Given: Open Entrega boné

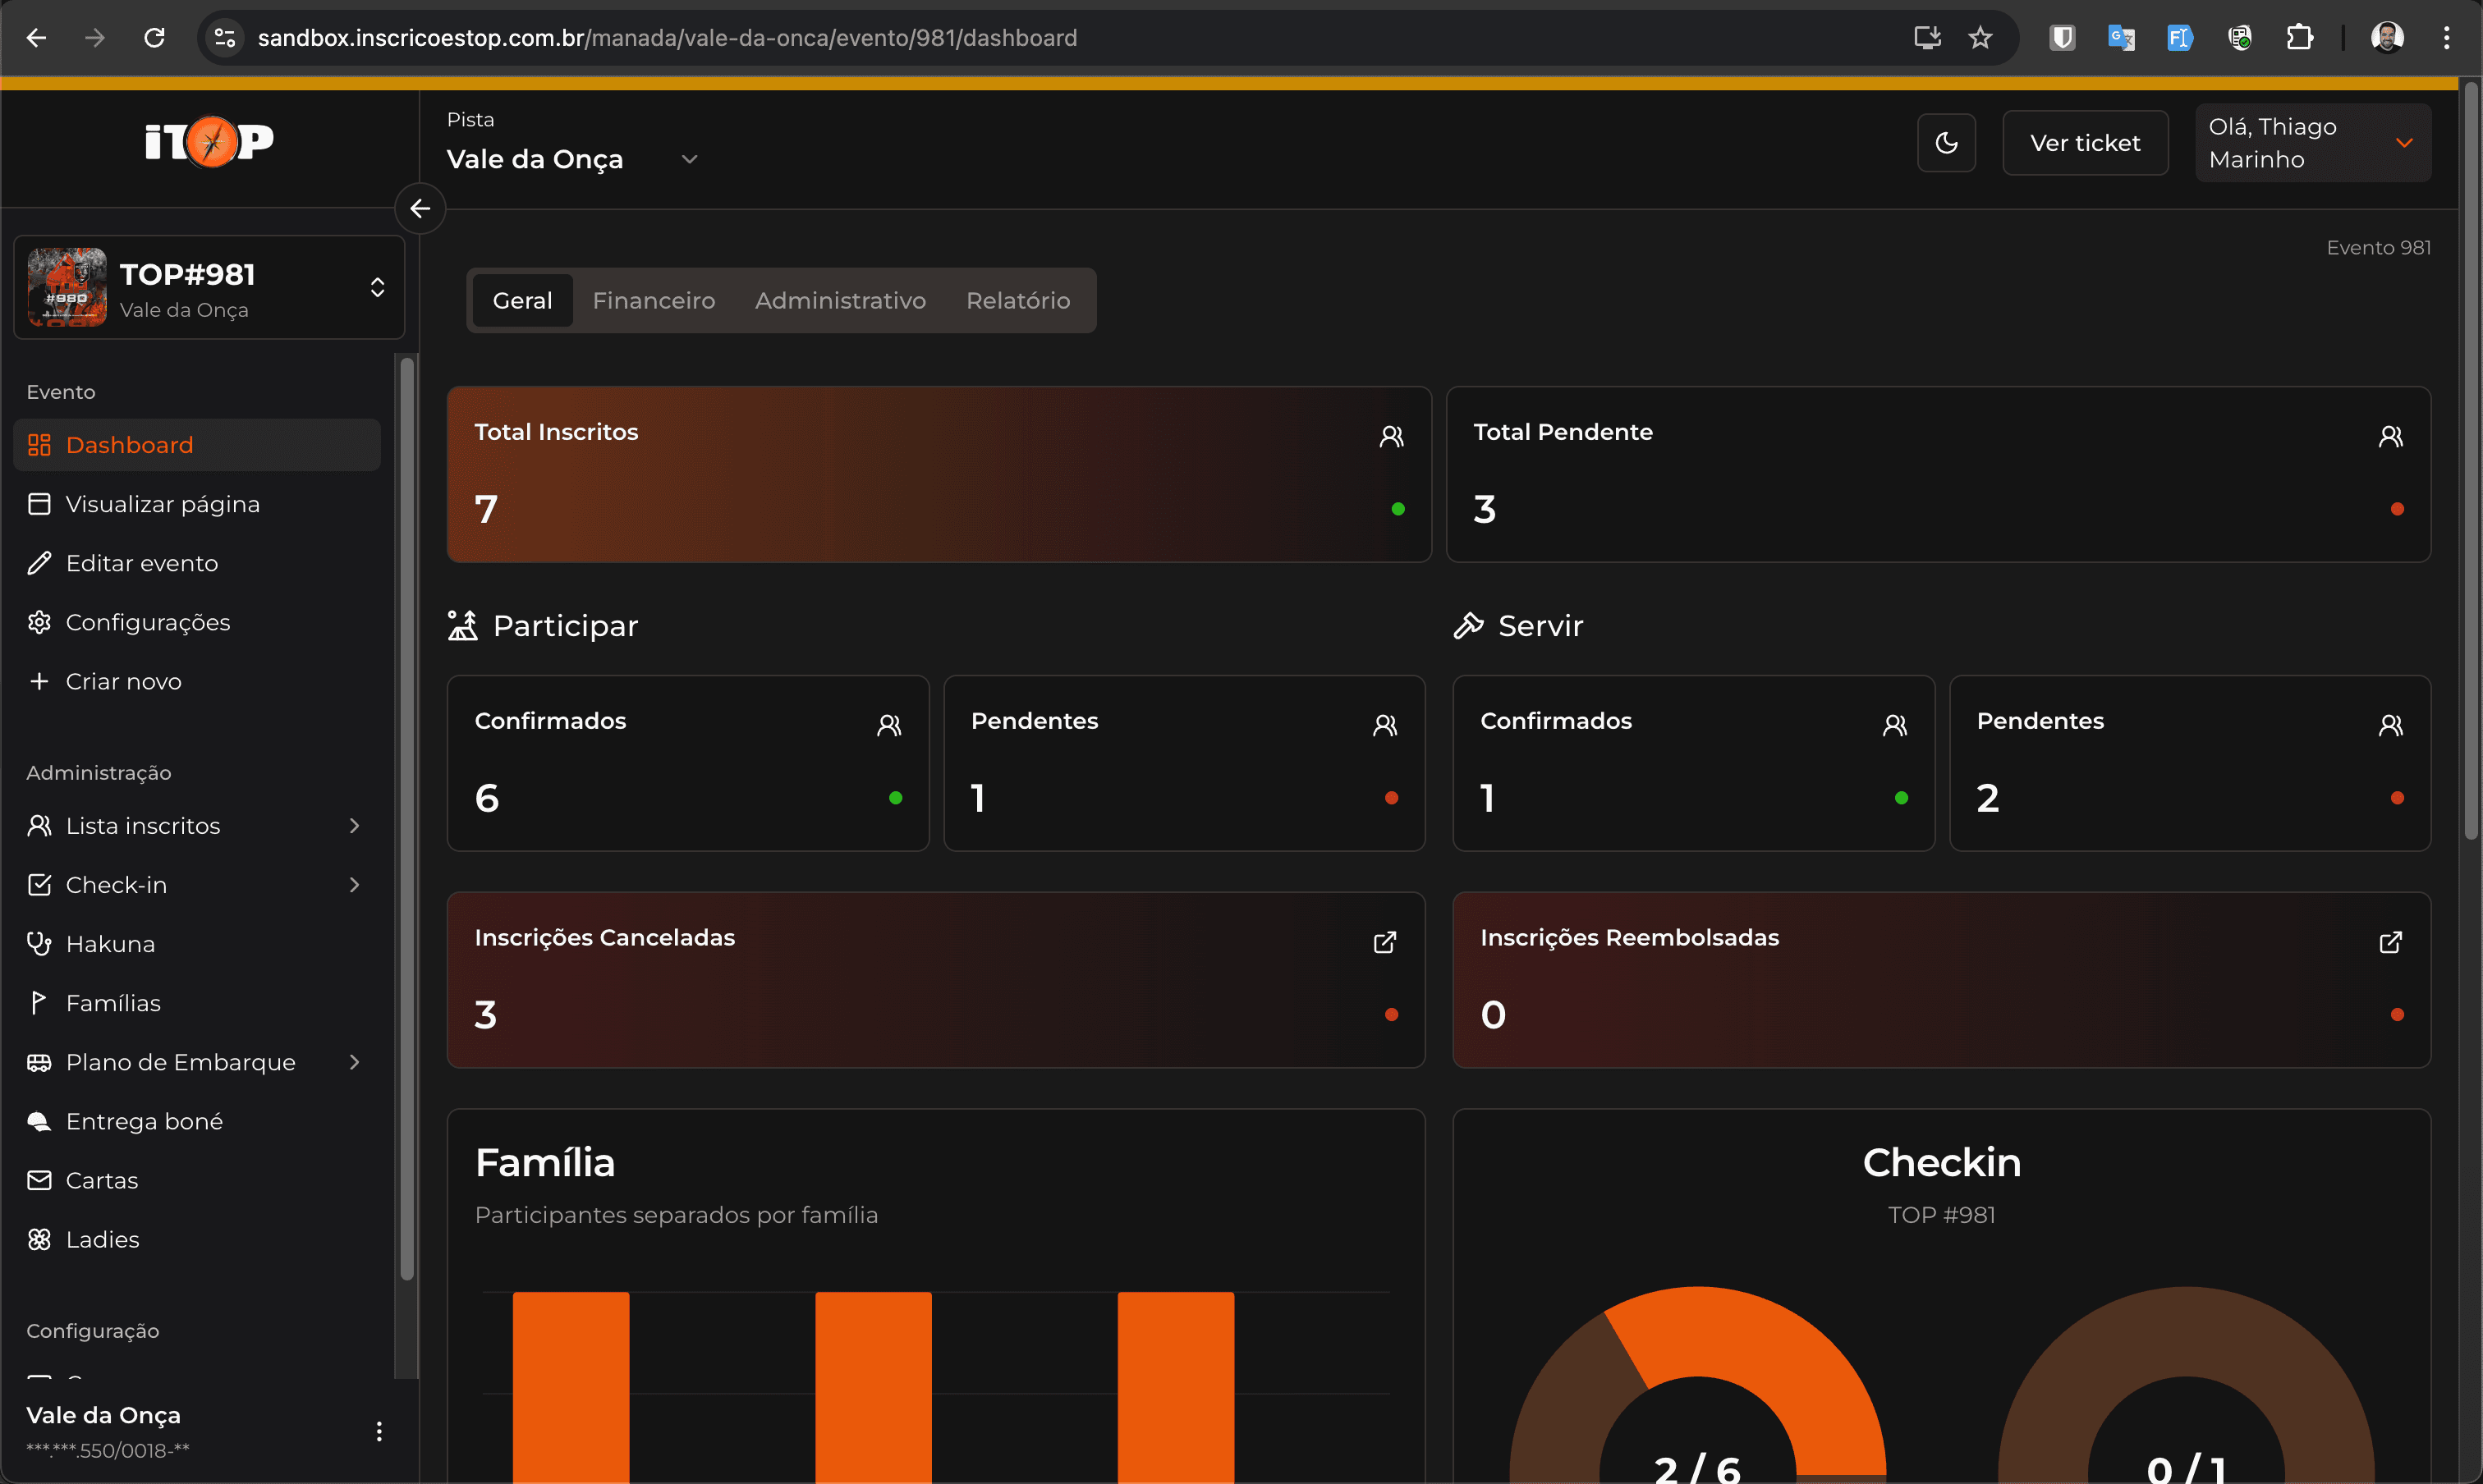Looking at the screenshot, I should point(197,1121).
